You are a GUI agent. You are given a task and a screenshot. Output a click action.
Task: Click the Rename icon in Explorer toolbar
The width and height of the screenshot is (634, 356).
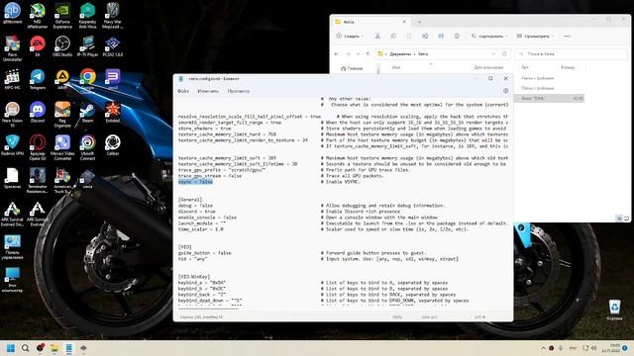click(x=425, y=36)
